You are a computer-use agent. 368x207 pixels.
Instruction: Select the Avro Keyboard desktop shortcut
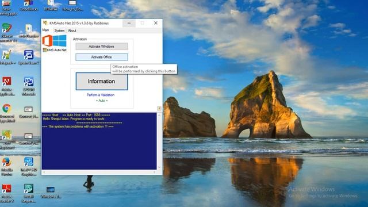point(7,140)
